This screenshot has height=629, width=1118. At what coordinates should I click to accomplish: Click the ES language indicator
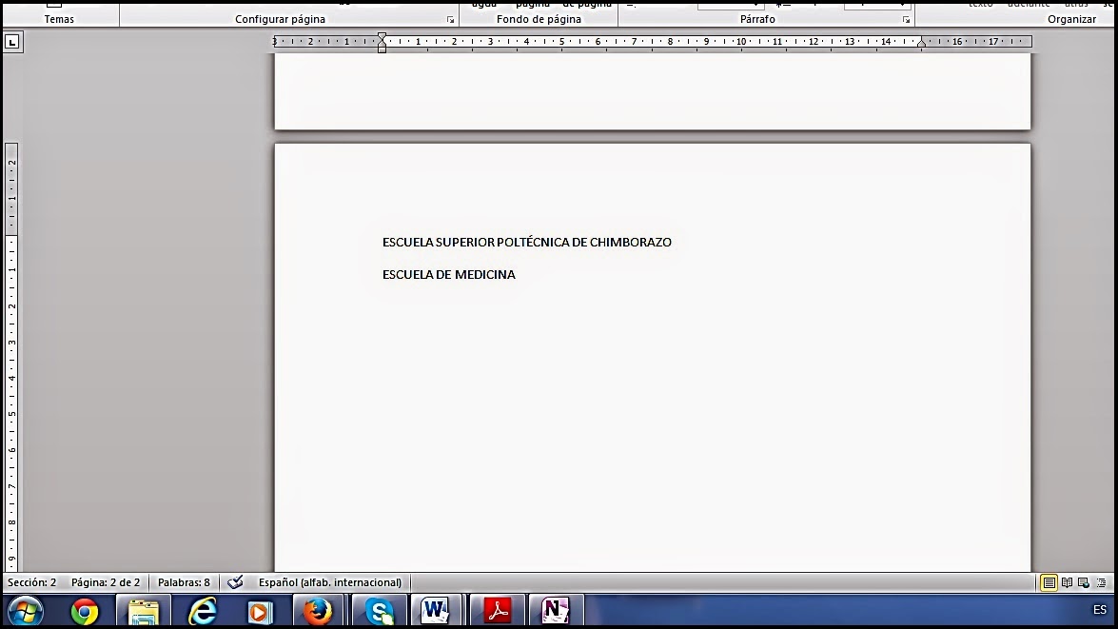pyautogui.click(x=1100, y=610)
